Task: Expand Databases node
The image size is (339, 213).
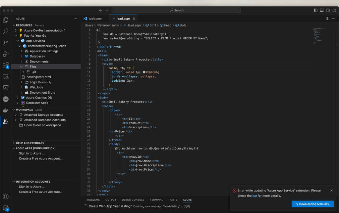Action: pyautogui.click(x=22, y=56)
